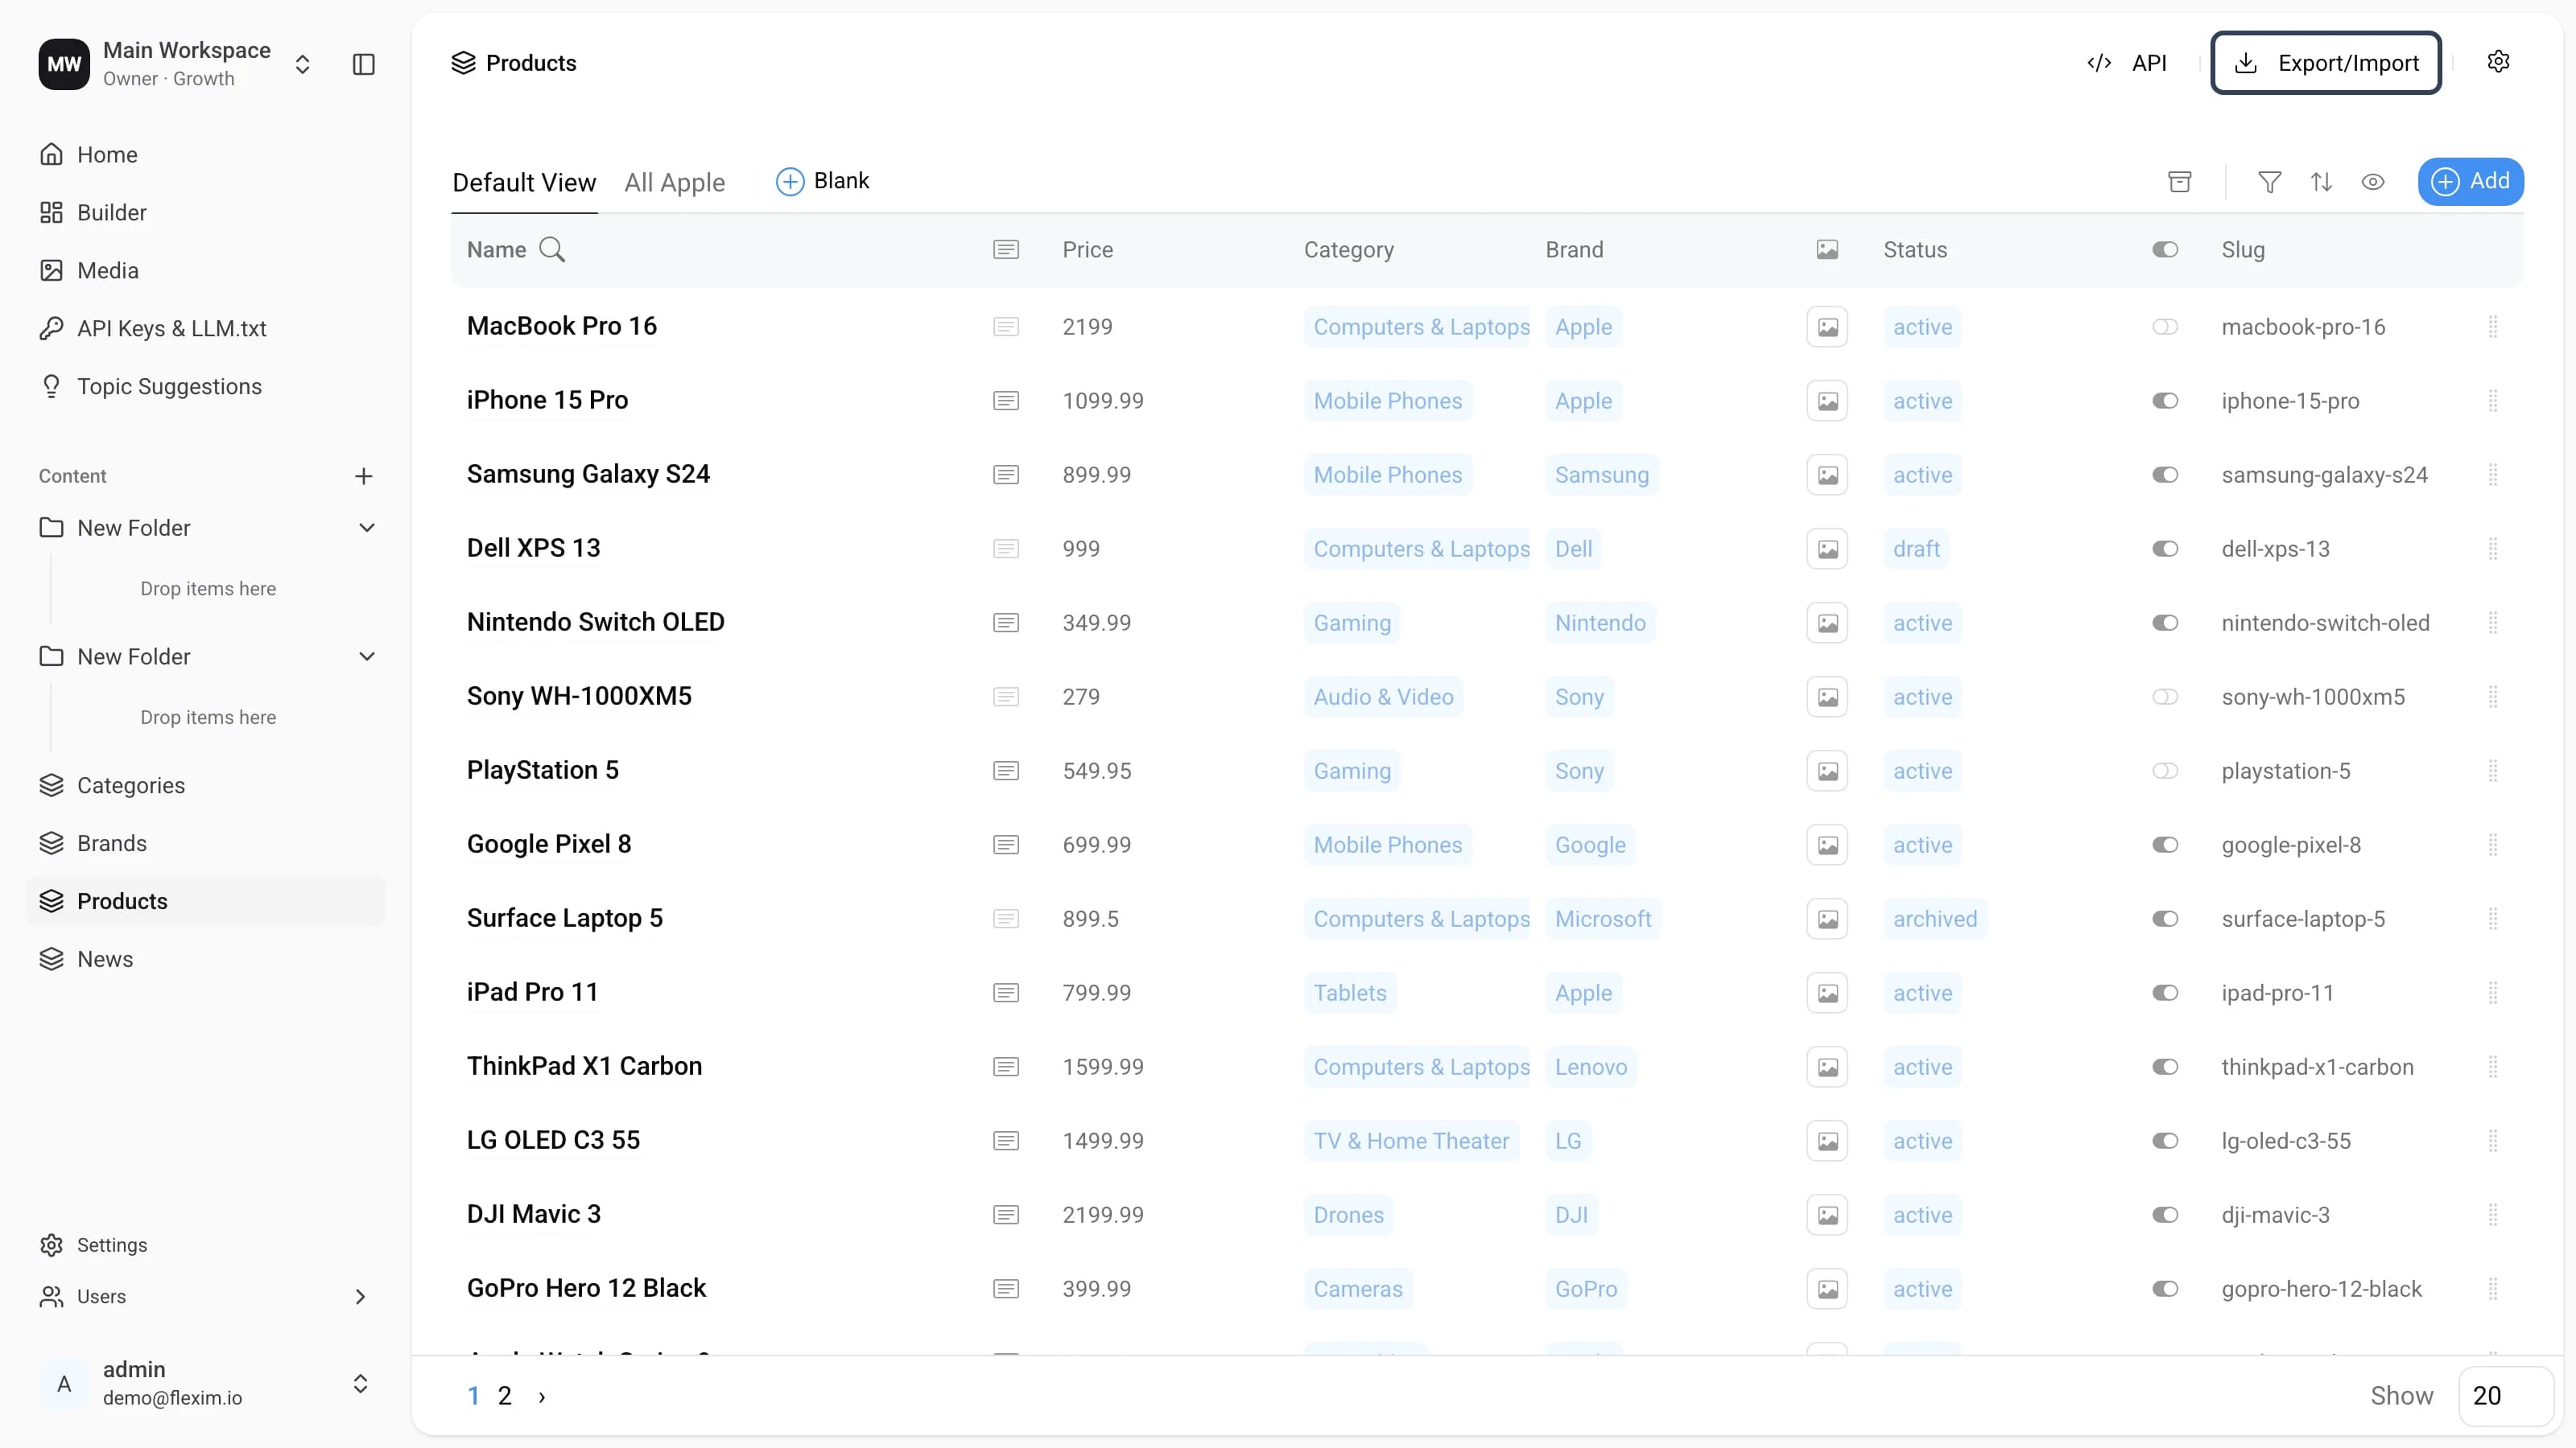Click the blue Add button
Image resolution: width=2576 pixels, height=1448 pixels.
2471,181
